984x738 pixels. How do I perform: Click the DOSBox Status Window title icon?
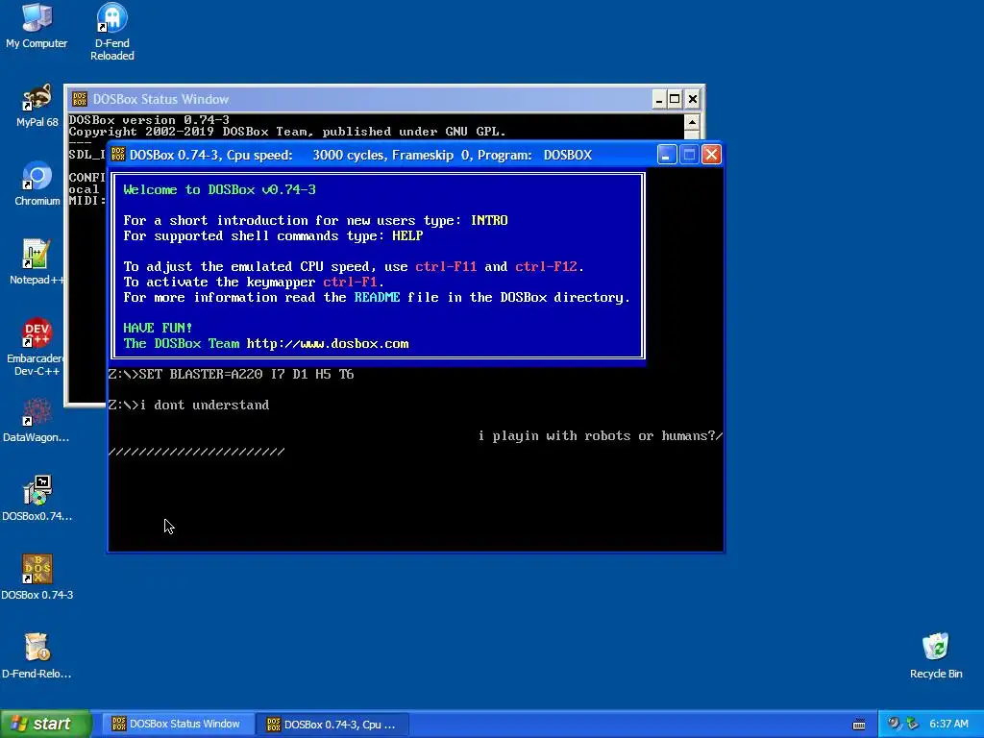pos(80,99)
